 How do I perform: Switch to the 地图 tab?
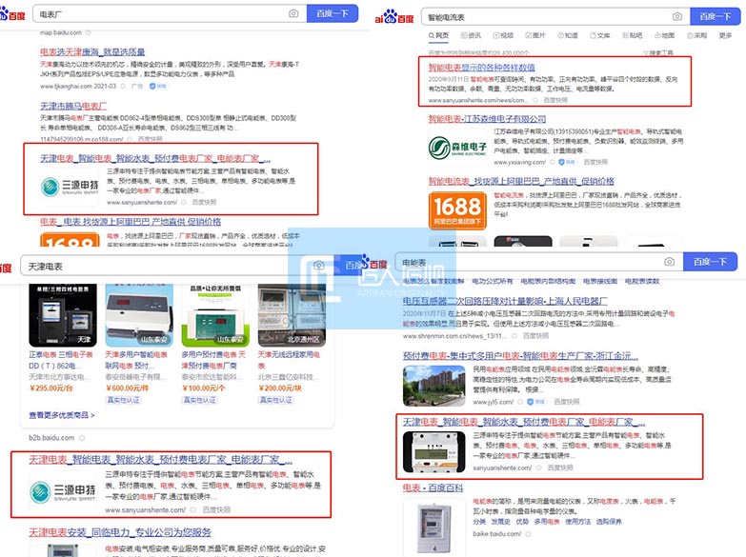(x=665, y=35)
